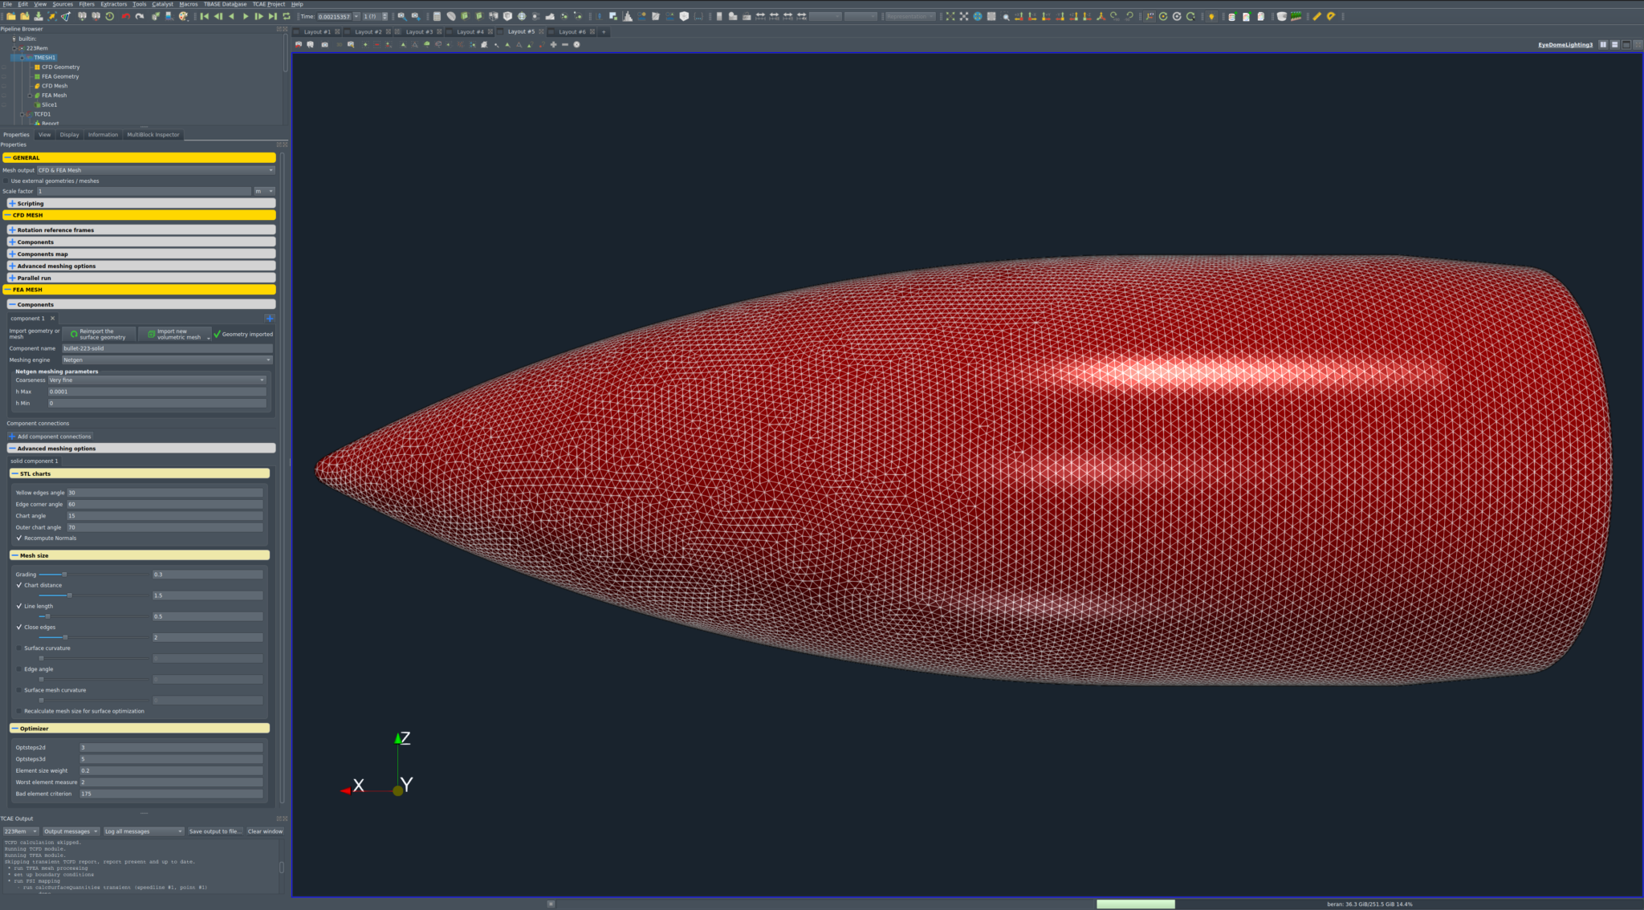This screenshot has width=1644, height=910.
Task: Click the calculator filter icon in the toolbar
Action: pos(437,16)
